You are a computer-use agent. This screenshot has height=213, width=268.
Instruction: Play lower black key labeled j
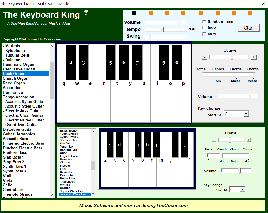(x=157, y=145)
